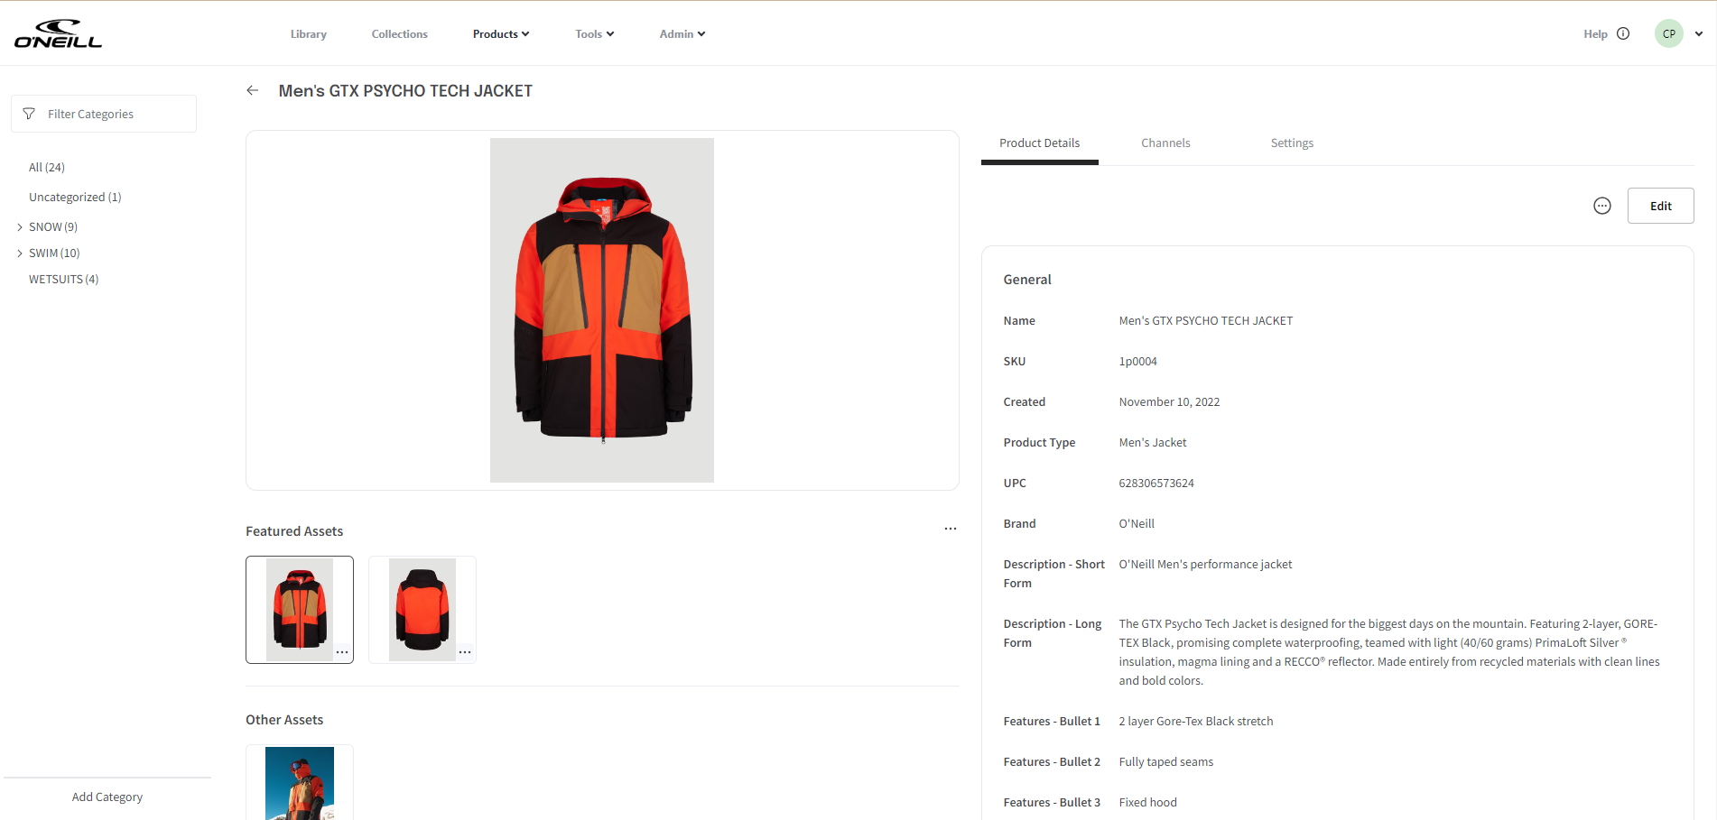Select the WETSUITS (4) category
This screenshot has width=1717, height=820.
tap(64, 279)
